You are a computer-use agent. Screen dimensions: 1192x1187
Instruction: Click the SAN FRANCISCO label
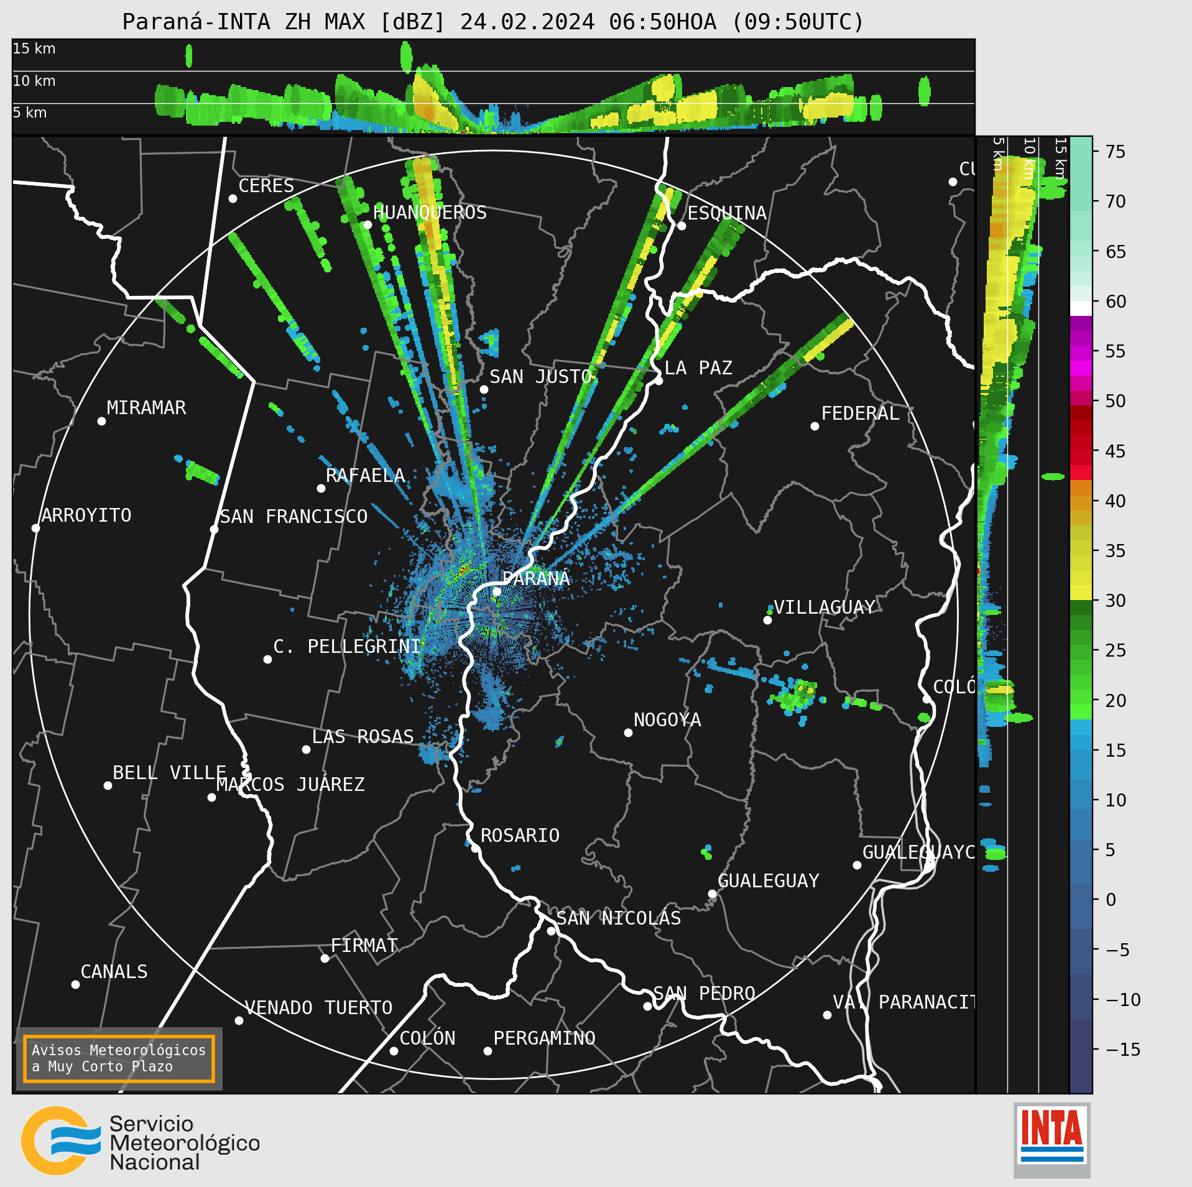293,517
